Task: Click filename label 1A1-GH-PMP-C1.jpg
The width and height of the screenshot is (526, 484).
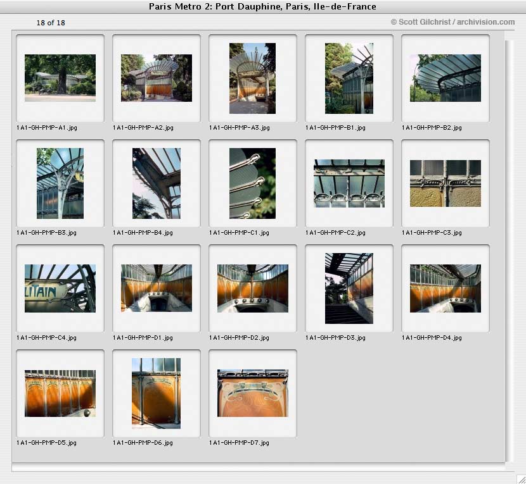Action: pos(239,232)
